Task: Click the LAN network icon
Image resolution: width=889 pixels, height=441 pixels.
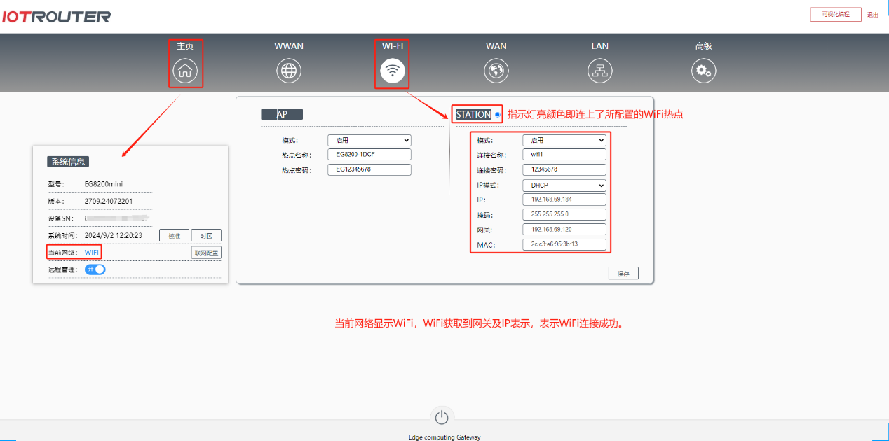Action: [599, 70]
